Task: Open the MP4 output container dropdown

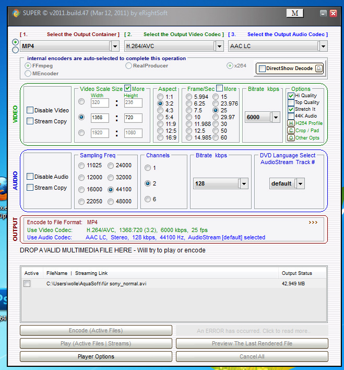Action: tap(114, 47)
